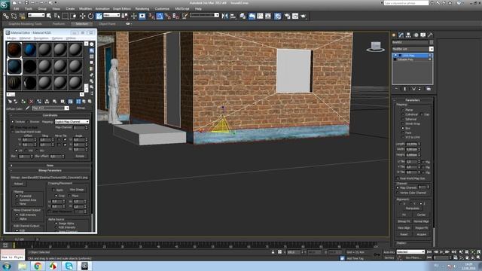Select the blue sphere material sample slot
482x271 pixels.
click(30, 50)
